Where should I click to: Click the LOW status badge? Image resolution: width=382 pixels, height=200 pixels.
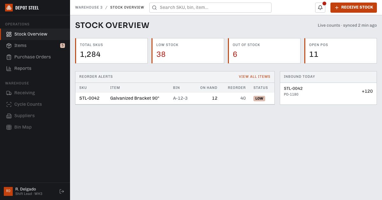click(259, 98)
